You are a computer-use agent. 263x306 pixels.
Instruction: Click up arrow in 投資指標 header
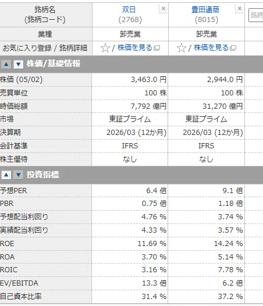pyautogui.click(x=6, y=175)
